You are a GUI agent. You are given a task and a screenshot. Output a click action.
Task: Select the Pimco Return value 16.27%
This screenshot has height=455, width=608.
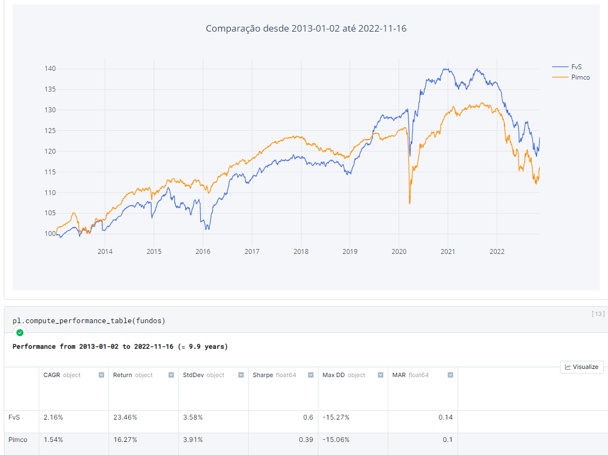tap(125, 440)
